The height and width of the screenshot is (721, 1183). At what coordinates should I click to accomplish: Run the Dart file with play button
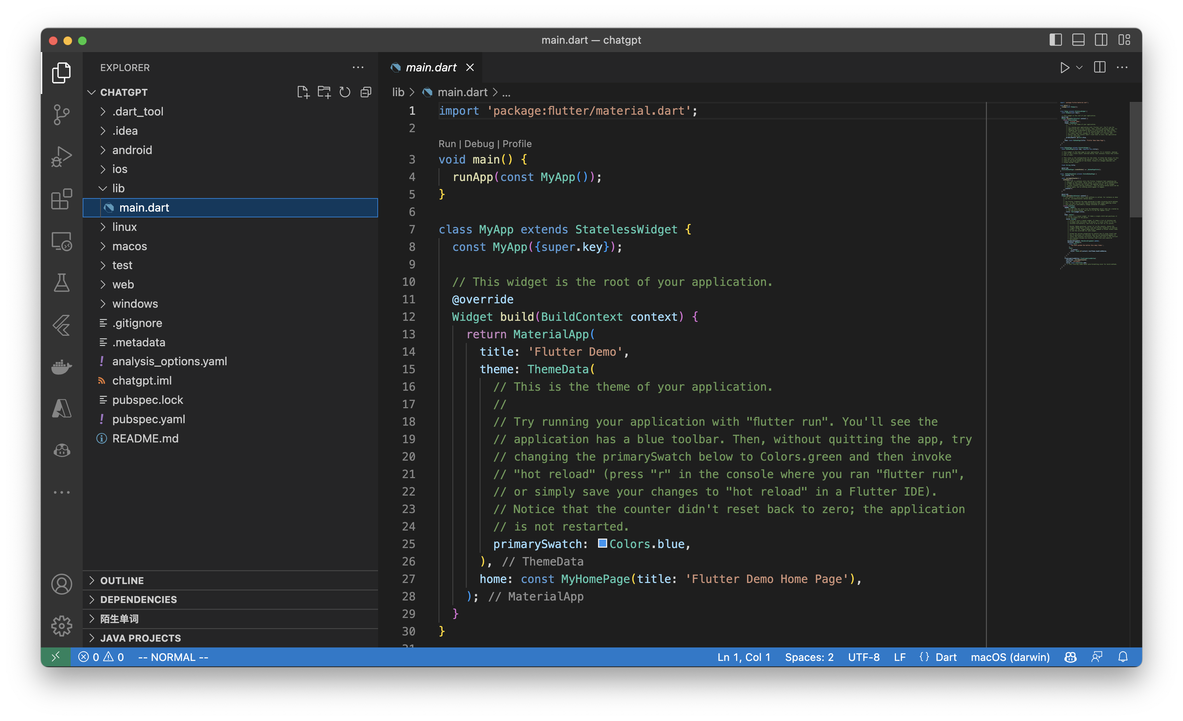[1064, 68]
